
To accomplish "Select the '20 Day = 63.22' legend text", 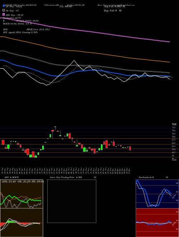I will 13,6.
